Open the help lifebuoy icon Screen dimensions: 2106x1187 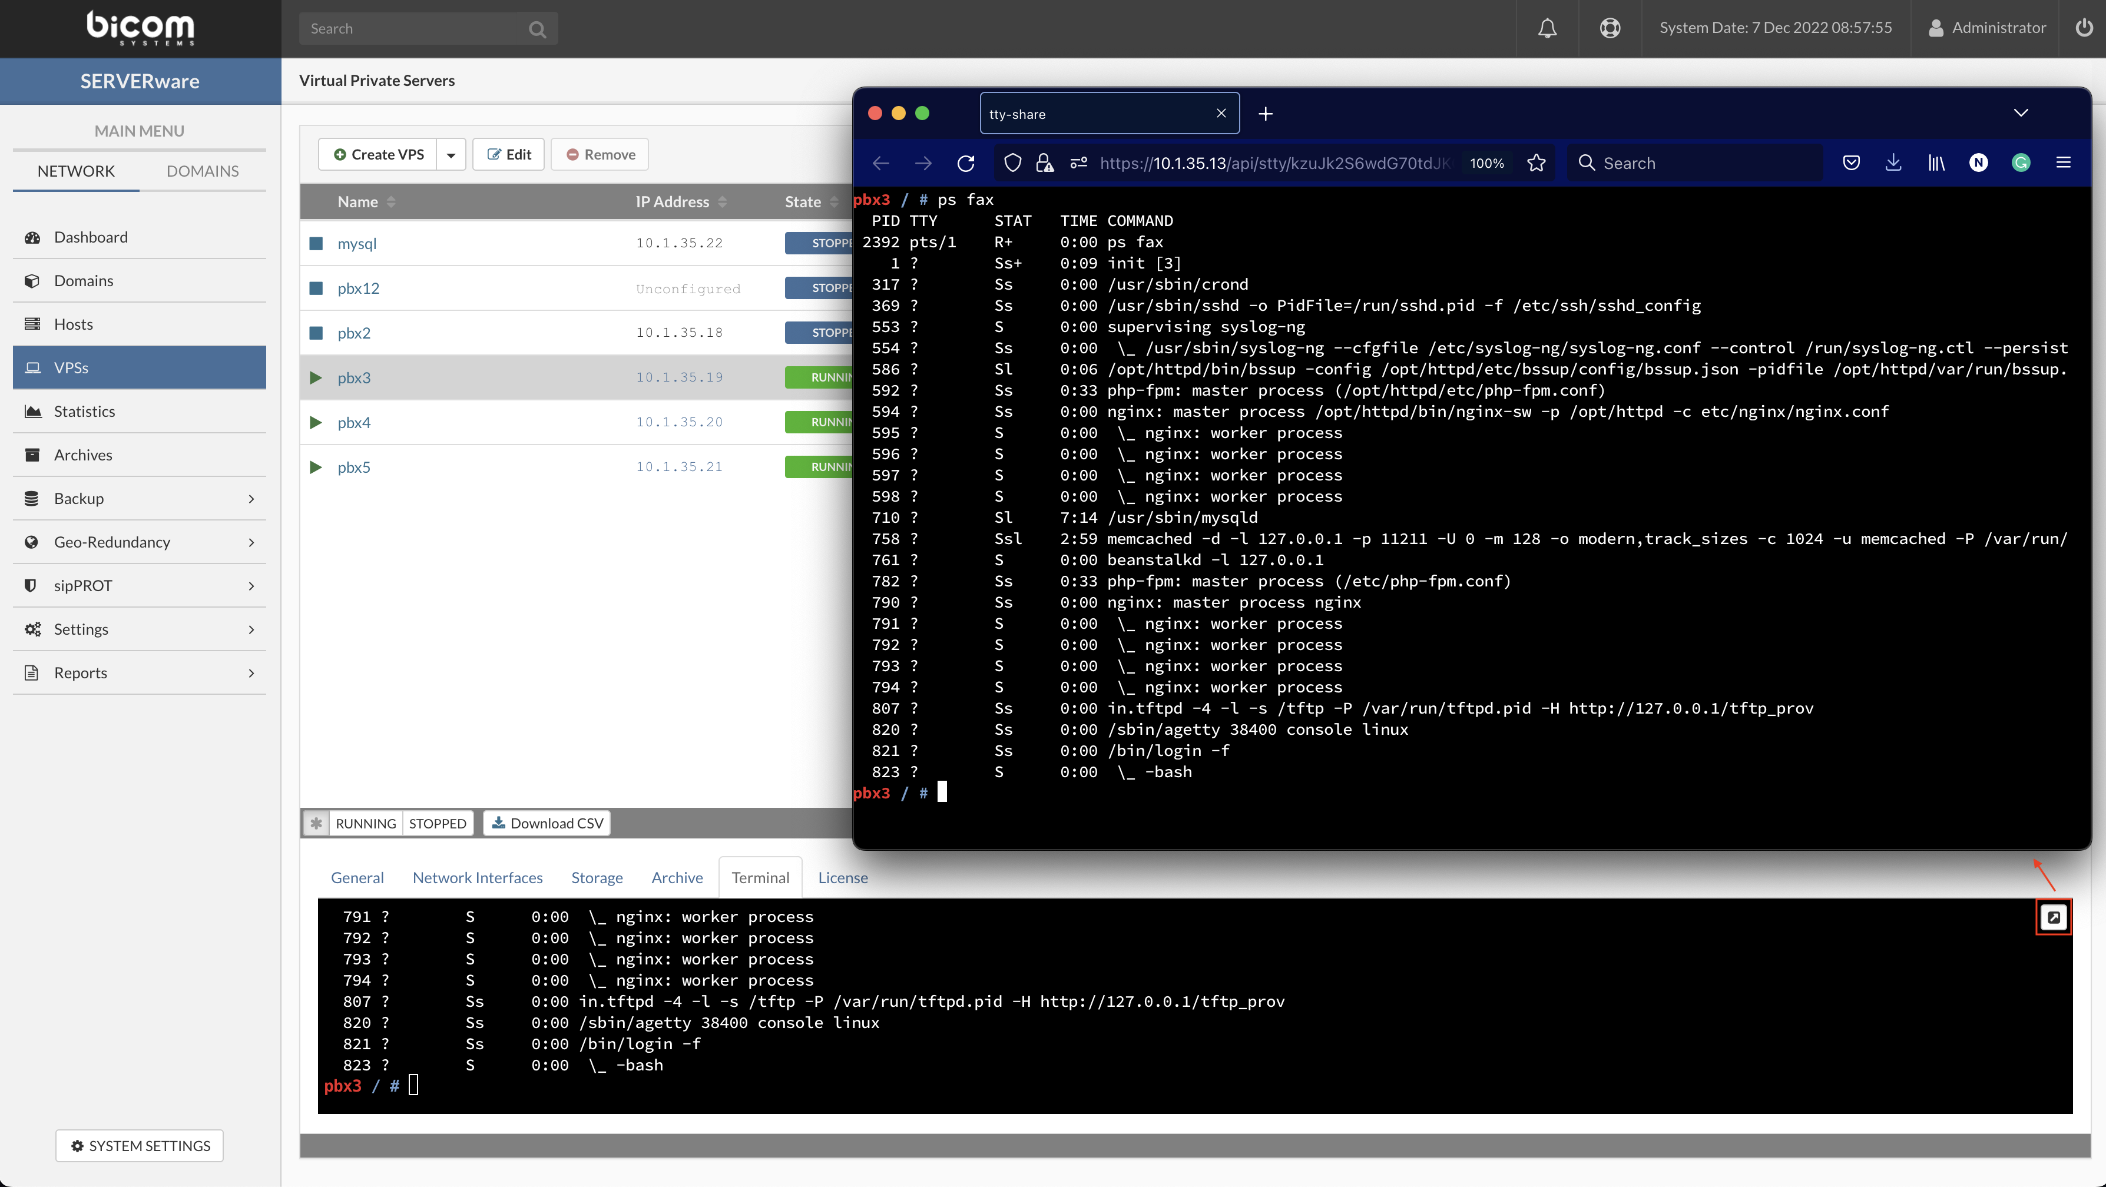click(x=1610, y=29)
